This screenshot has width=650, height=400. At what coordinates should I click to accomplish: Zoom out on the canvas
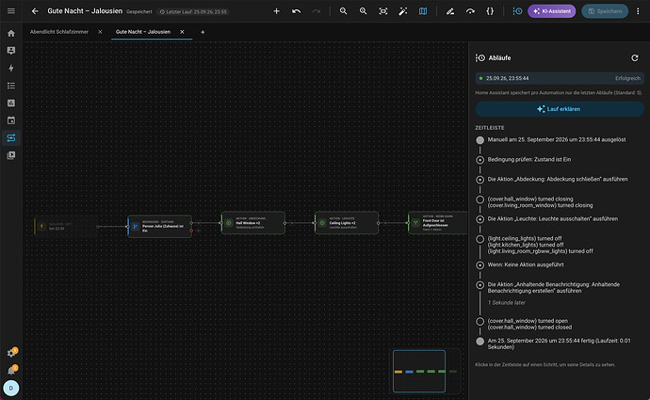pyautogui.click(x=343, y=11)
